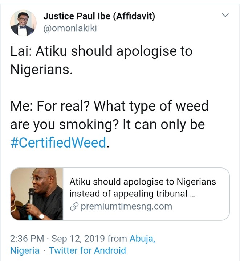Open the Atiku article thumbnail photo
Viewport: 240px width, 261px height.
coord(37,194)
